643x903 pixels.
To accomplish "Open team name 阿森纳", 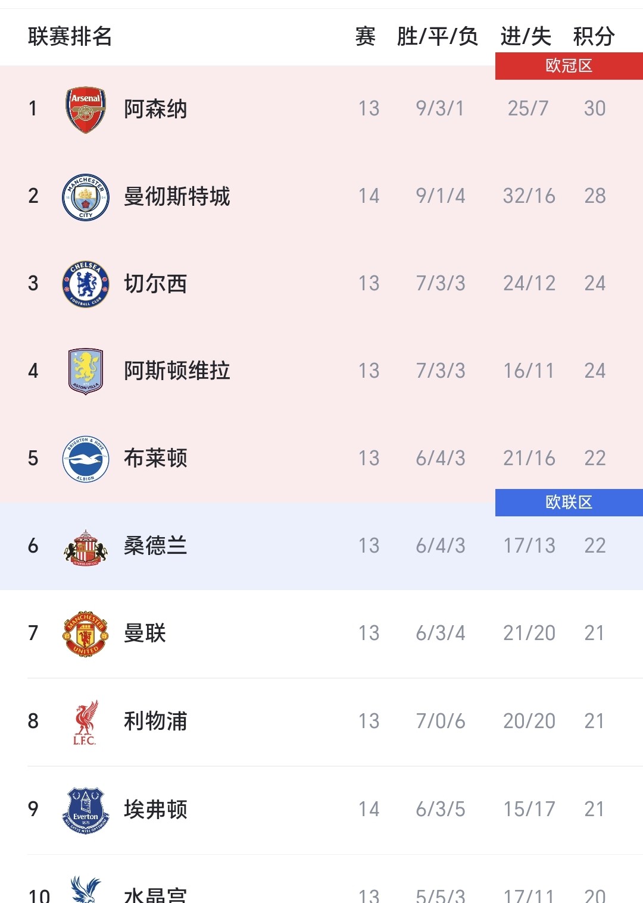I will [155, 109].
